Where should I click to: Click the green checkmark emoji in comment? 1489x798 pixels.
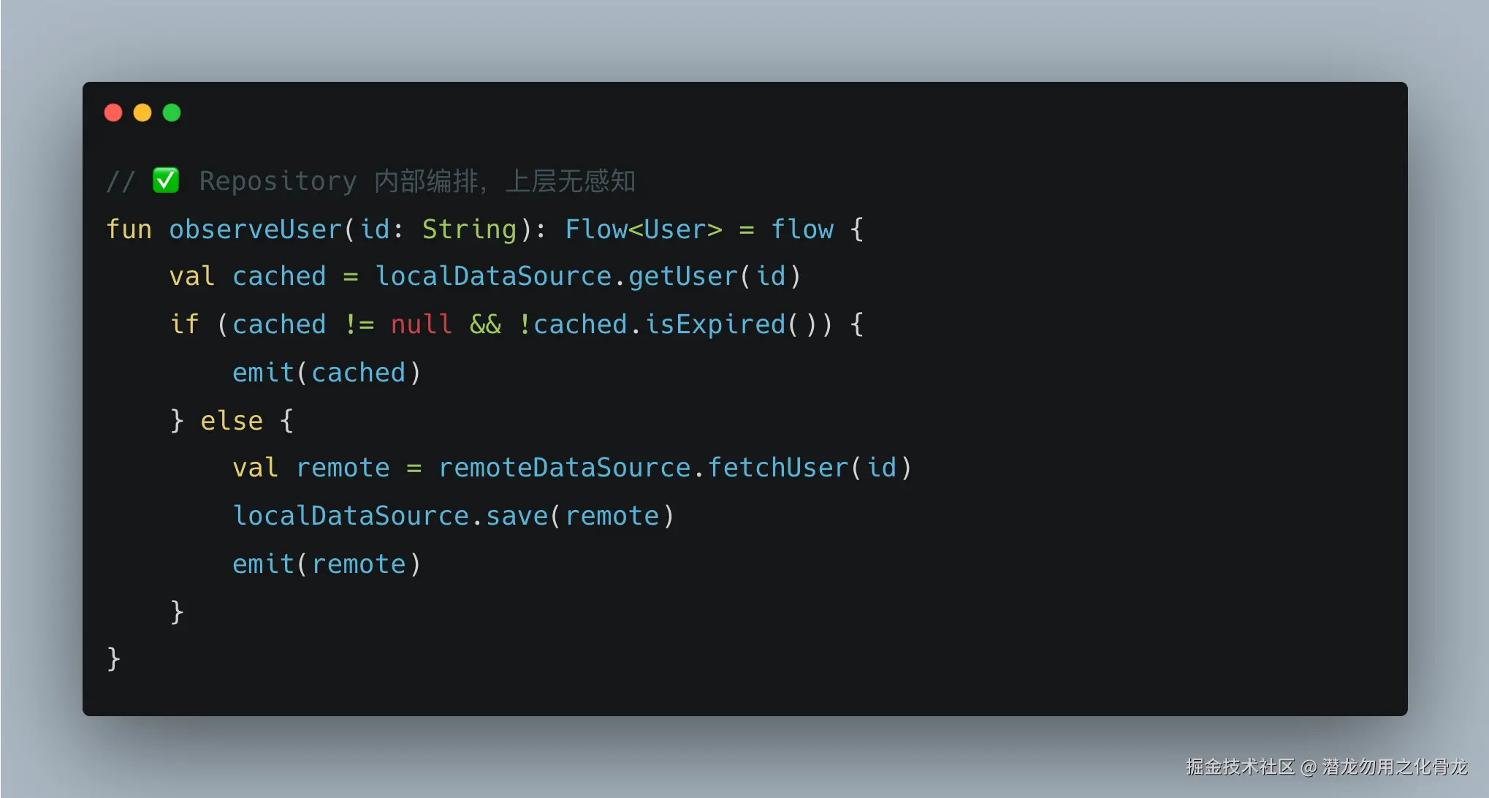tap(166, 180)
